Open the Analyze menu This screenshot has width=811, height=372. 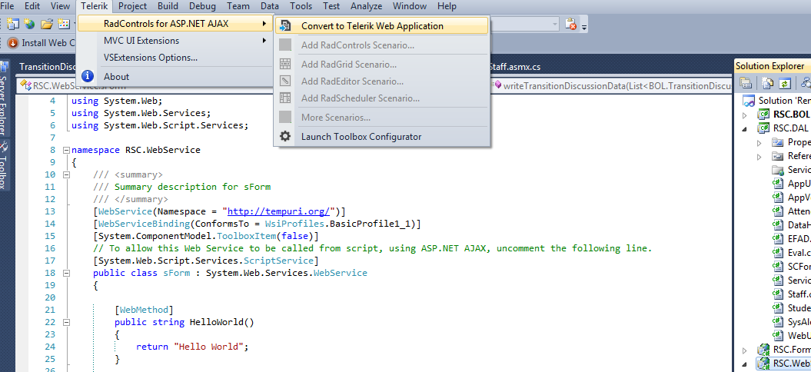tap(366, 6)
